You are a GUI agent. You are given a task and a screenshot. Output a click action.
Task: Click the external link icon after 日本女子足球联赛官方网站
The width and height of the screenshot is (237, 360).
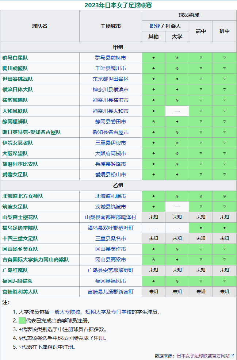pos(232,356)
